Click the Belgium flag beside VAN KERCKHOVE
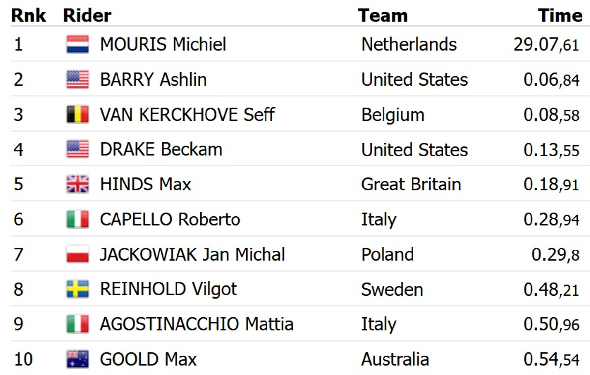Viewport: 590px width, 375px height. (78, 114)
